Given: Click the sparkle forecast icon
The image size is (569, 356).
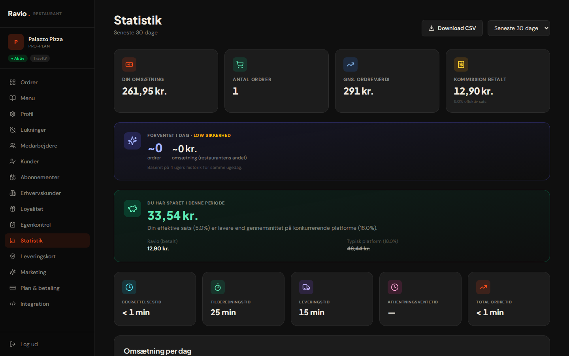Looking at the screenshot, I should pyautogui.click(x=132, y=141).
